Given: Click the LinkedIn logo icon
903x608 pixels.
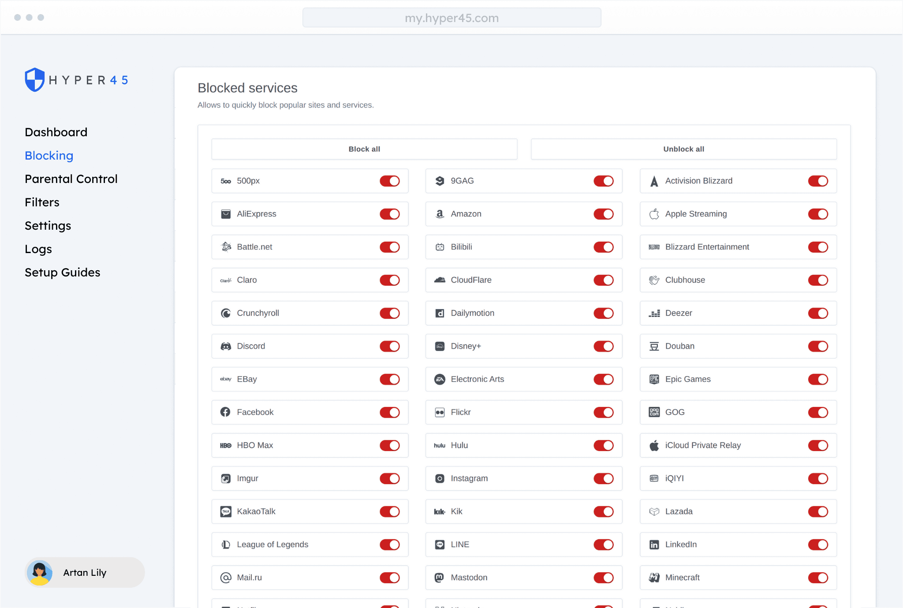Looking at the screenshot, I should pos(654,545).
